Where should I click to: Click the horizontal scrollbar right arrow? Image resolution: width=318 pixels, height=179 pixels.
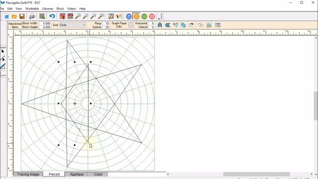(x=312, y=174)
